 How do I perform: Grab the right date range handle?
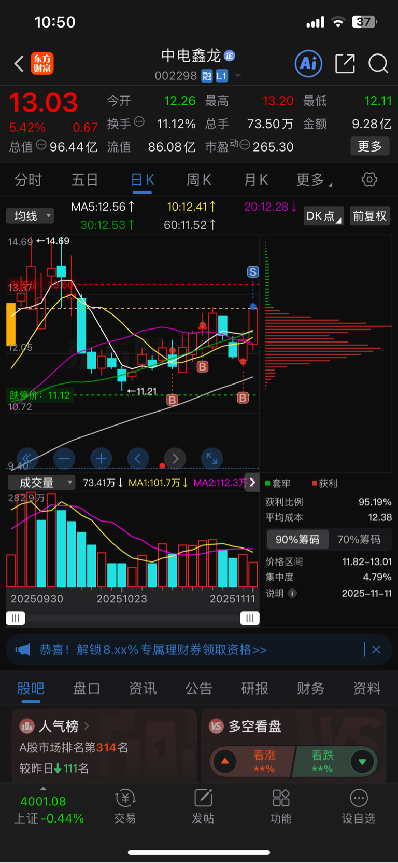(250, 618)
